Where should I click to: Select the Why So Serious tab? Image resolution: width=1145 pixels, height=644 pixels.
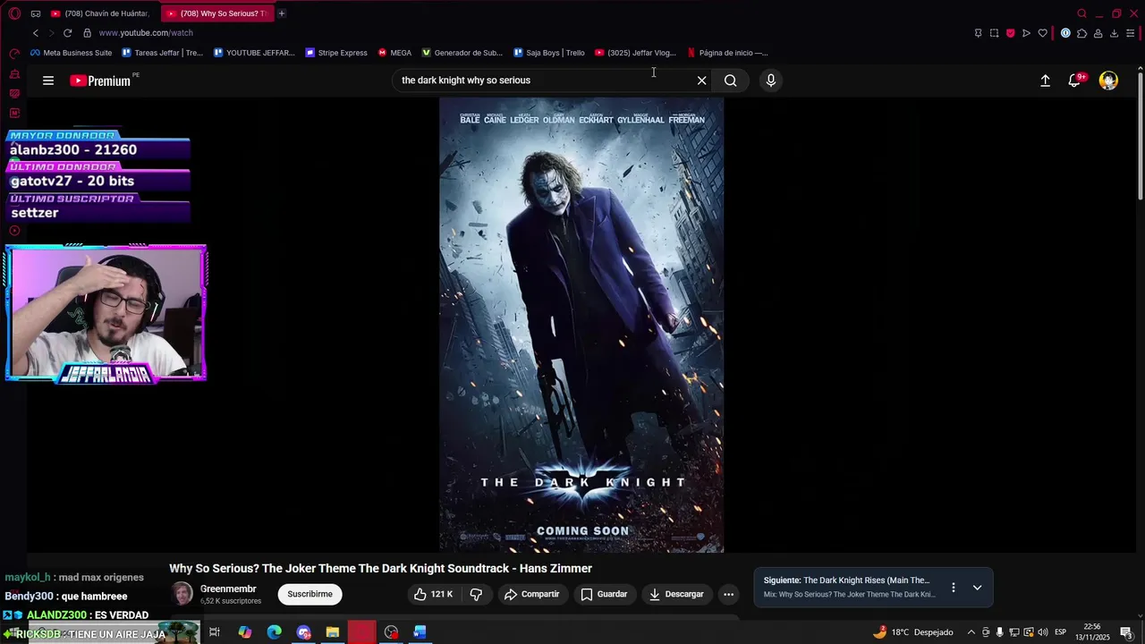218,13
